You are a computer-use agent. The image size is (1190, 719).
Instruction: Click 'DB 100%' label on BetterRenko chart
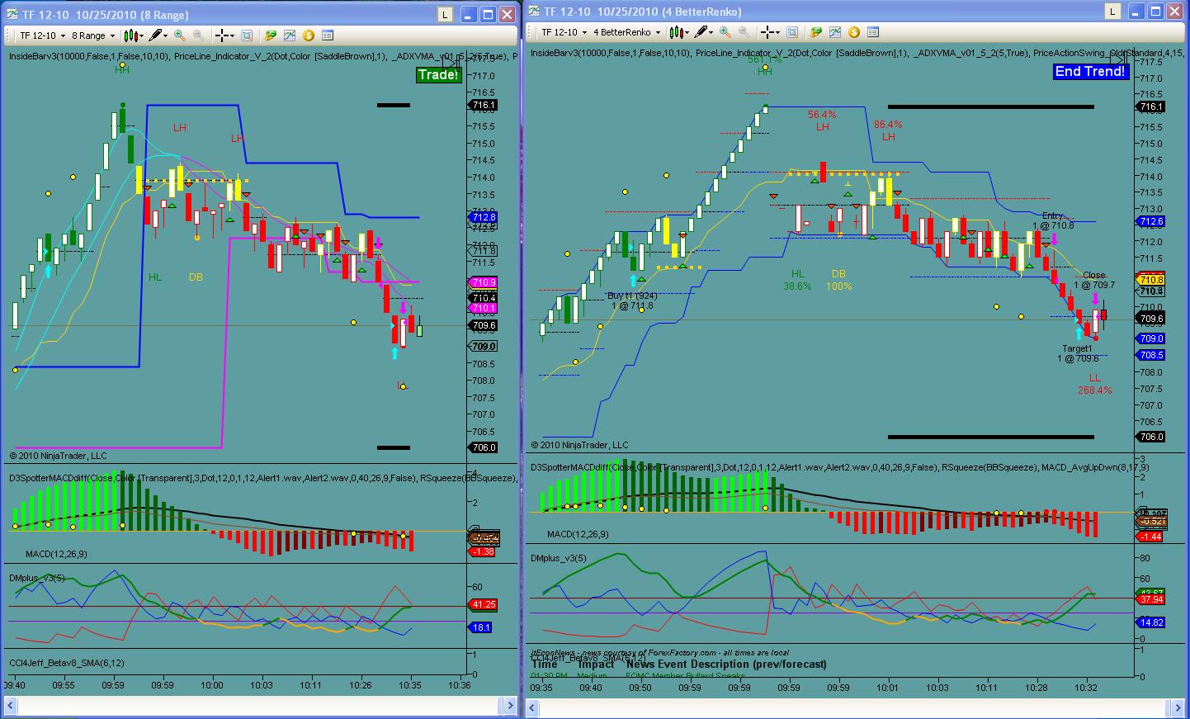pos(838,280)
